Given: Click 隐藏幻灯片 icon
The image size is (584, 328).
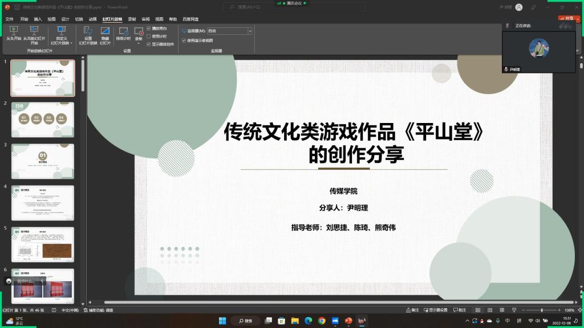Looking at the screenshot, I should pos(105,32).
